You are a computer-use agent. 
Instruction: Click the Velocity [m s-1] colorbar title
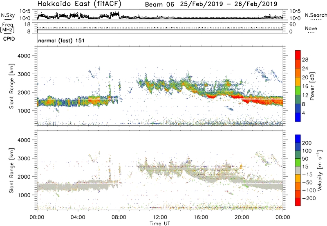(x=320, y=170)
